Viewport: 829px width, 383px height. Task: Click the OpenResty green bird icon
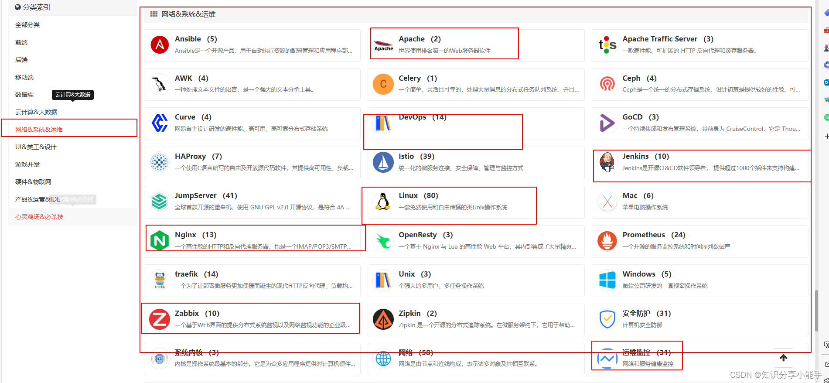click(384, 241)
